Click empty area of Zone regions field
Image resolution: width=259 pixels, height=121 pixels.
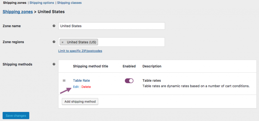[x=132, y=42]
